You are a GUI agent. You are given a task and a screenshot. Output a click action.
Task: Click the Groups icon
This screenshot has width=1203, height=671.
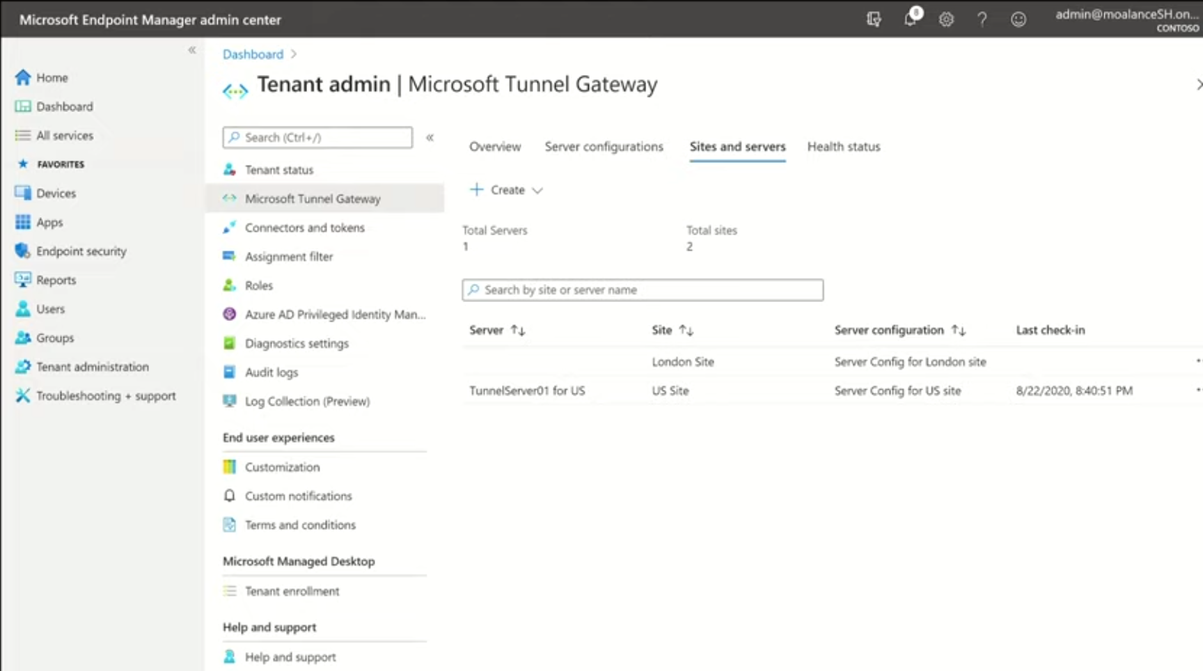click(23, 338)
